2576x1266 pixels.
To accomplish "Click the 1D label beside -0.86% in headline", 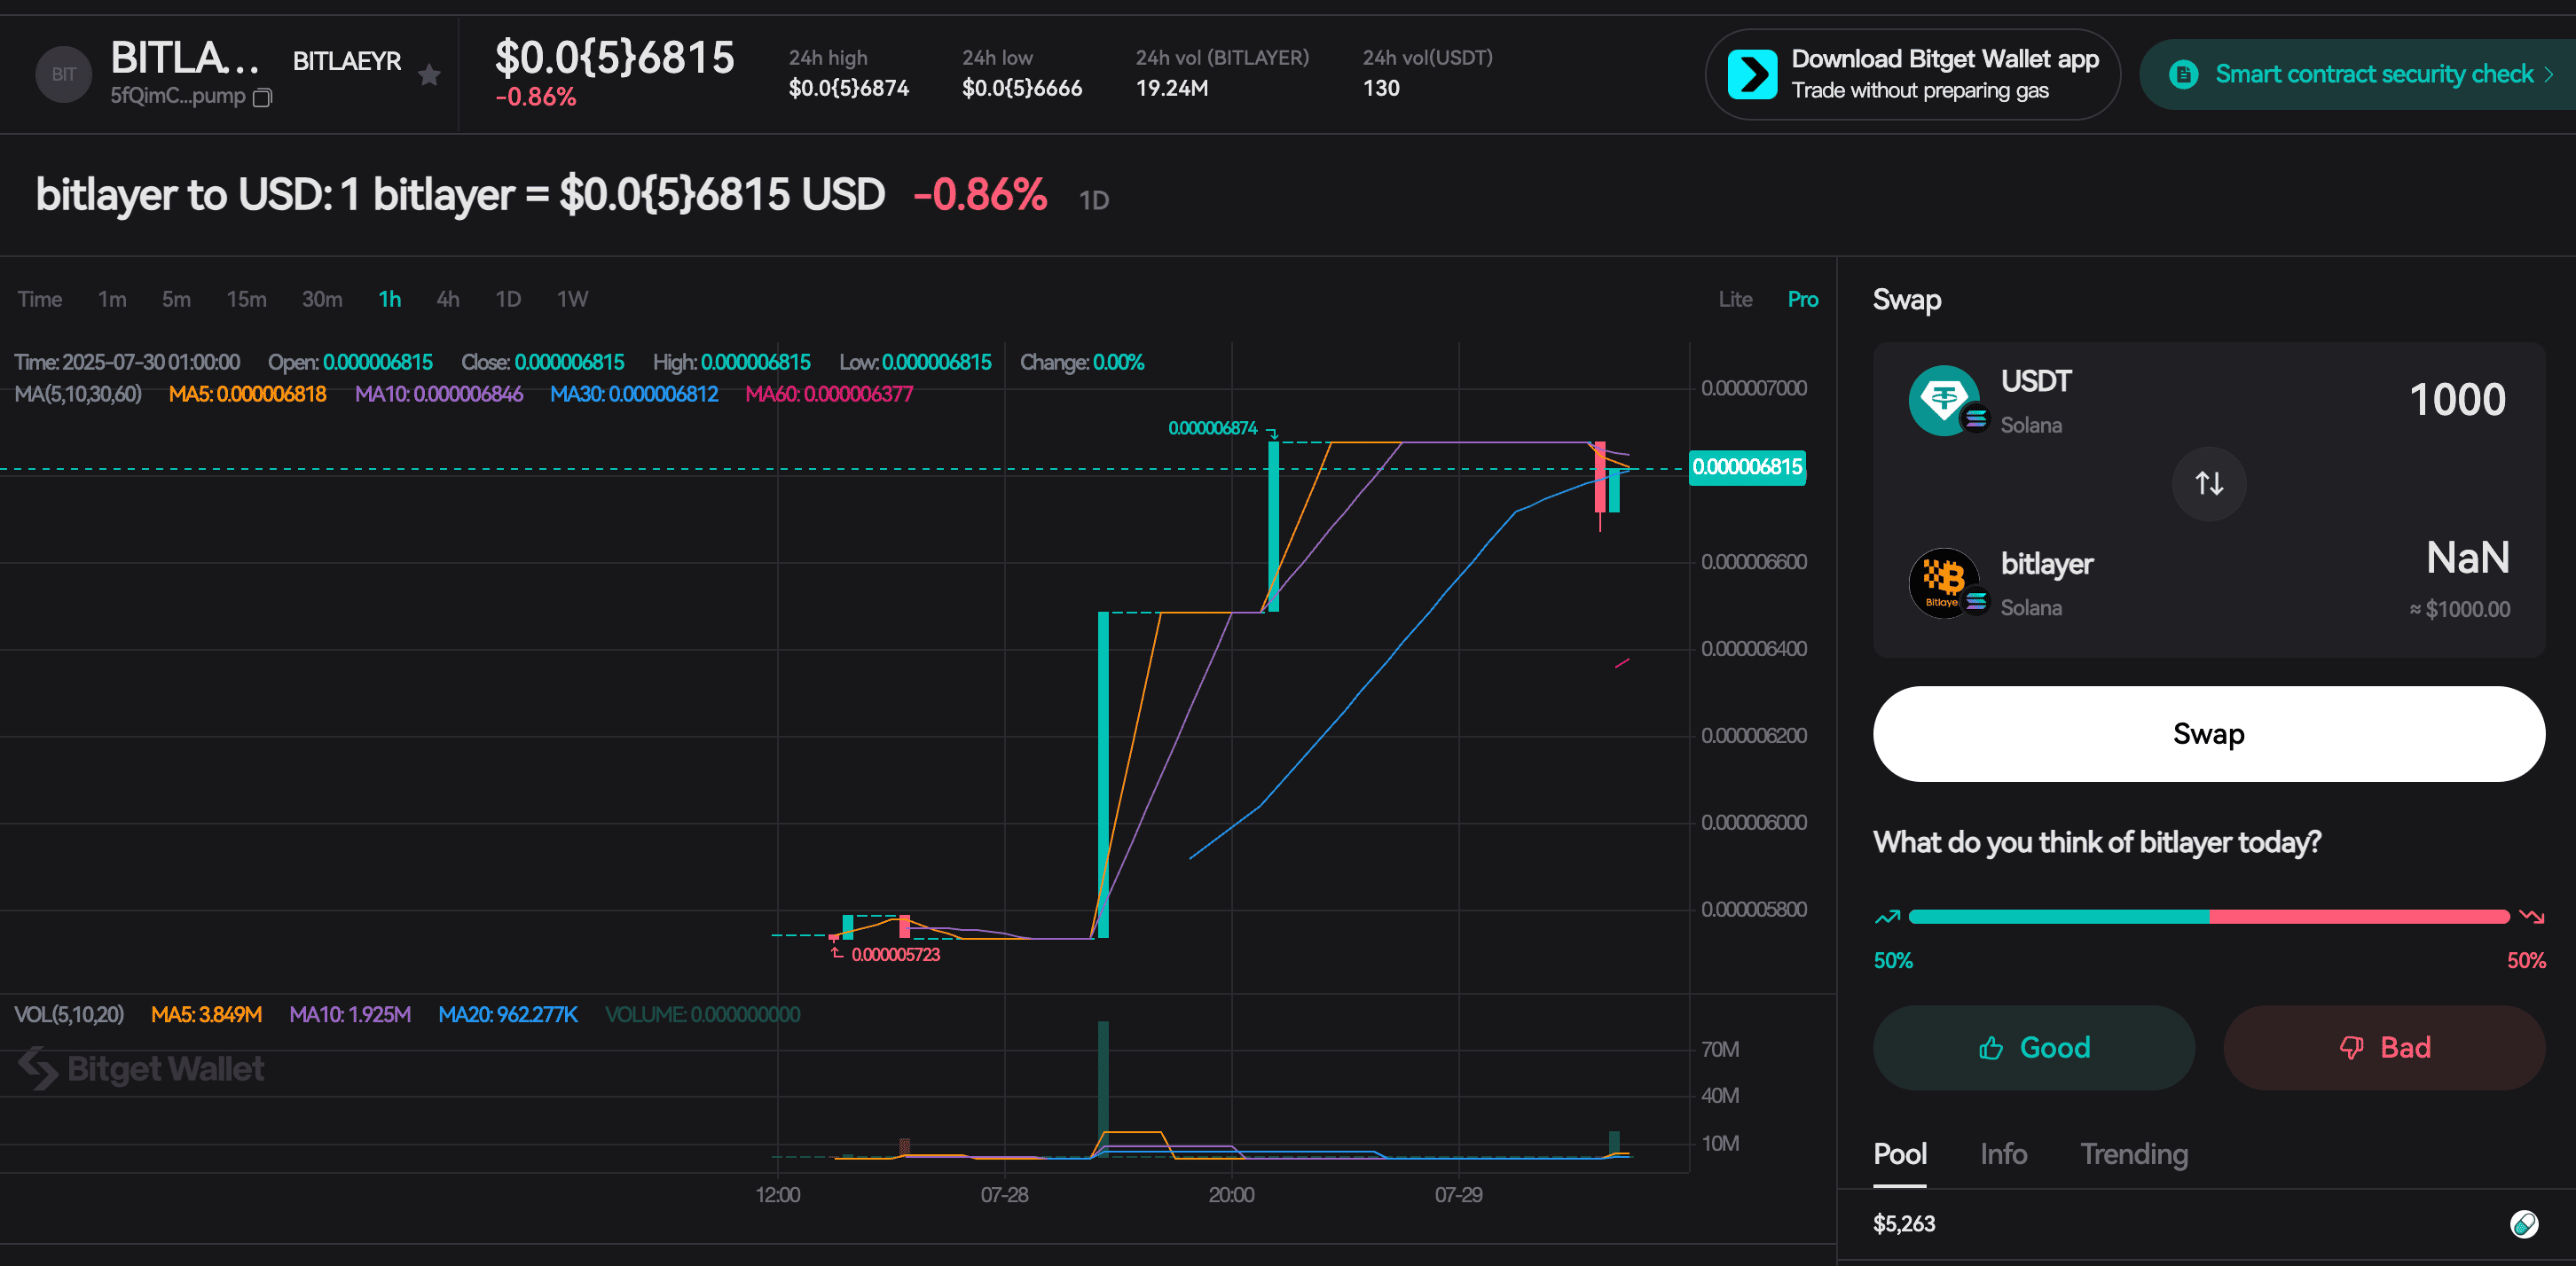I will click(x=1094, y=199).
